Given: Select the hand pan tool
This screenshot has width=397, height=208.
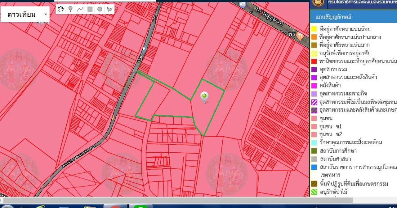Looking at the screenshot, I should (x=61, y=9).
